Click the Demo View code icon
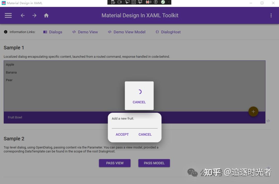279x184 pixels. pos(74,32)
